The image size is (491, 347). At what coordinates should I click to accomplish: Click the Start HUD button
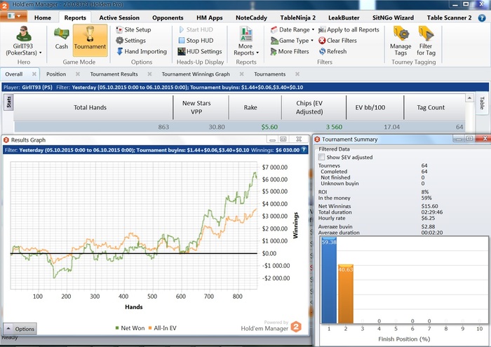point(196,29)
